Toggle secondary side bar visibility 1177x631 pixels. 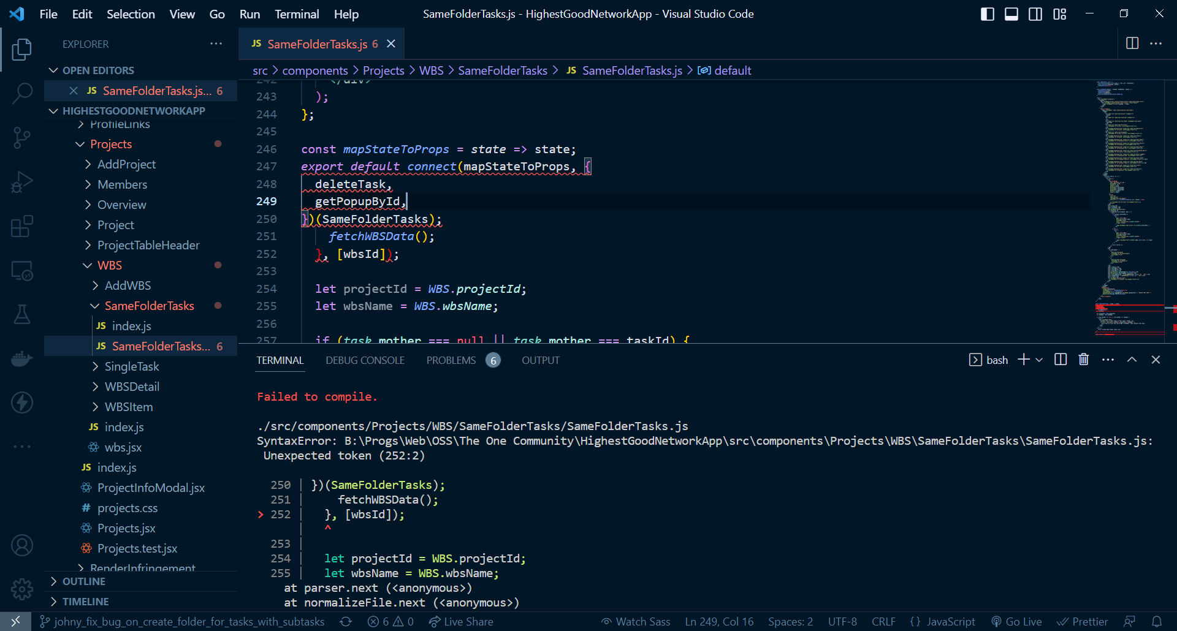pyautogui.click(x=1035, y=14)
